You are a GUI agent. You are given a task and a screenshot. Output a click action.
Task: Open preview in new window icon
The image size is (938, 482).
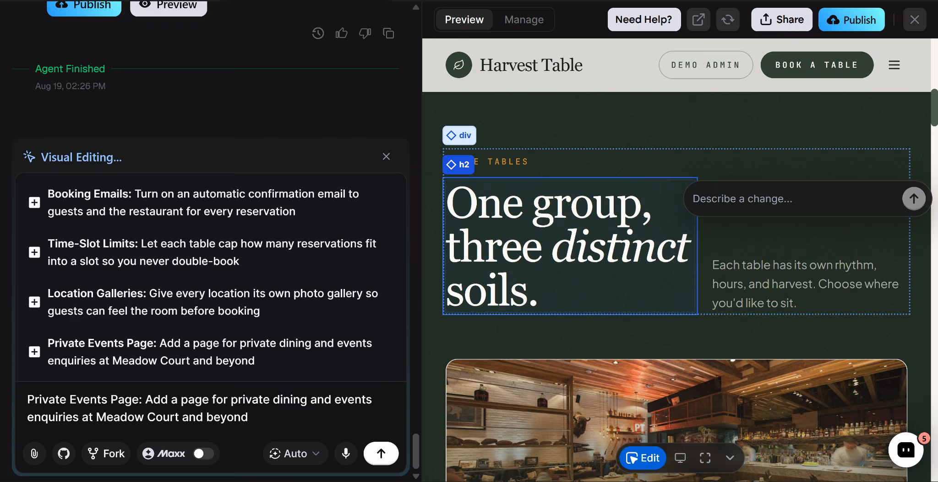click(698, 19)
